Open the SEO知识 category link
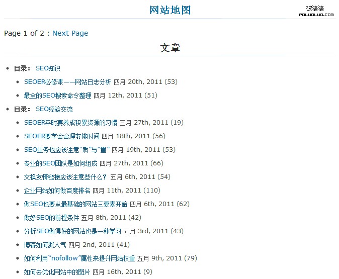Image resolution: width=339 pixels, height=279 pixels. pos(48,68)
